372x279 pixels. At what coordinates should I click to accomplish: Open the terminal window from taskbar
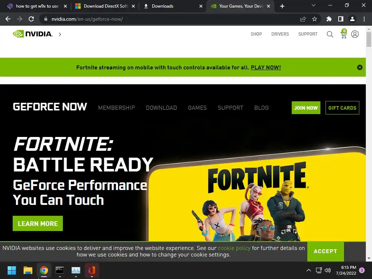pos(60,270)
